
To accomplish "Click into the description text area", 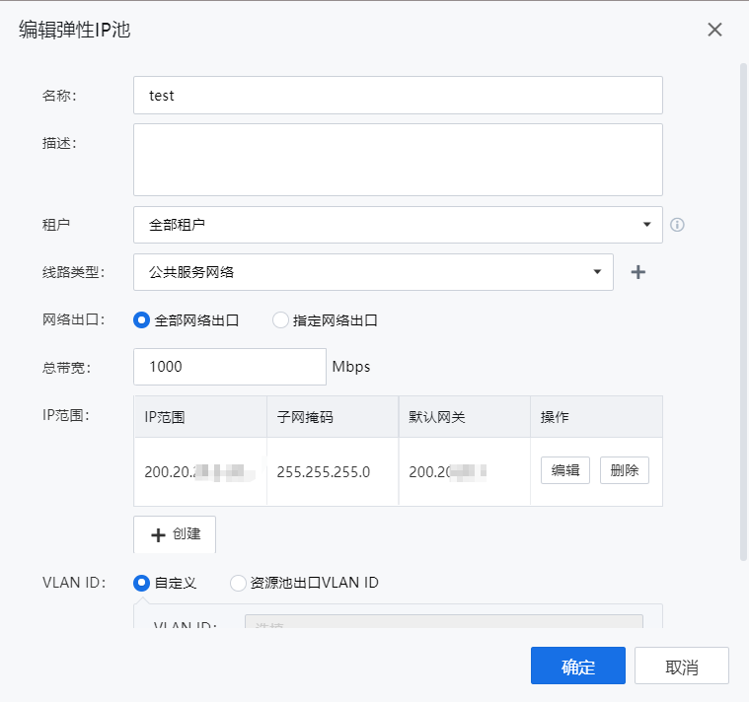I will tap(398, 160).
